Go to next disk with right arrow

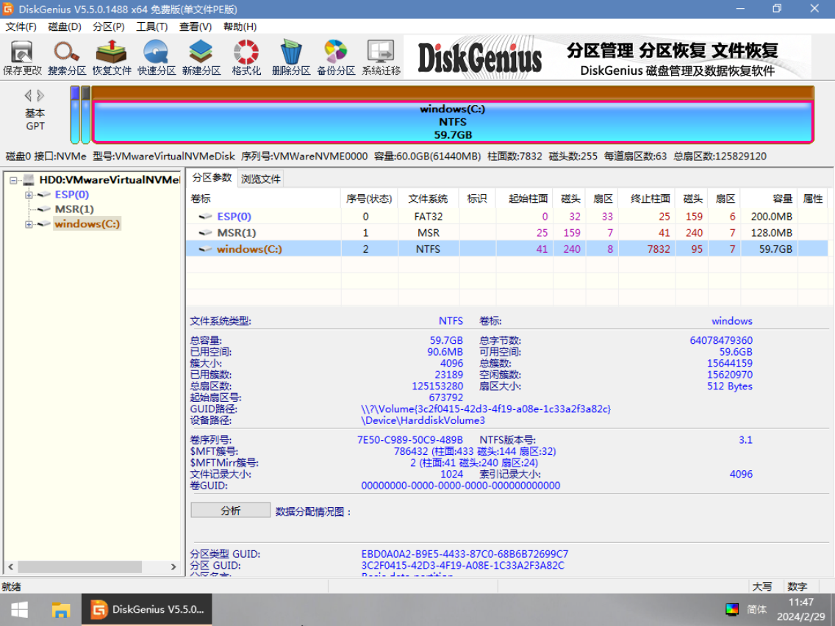[x=41, y=96]
